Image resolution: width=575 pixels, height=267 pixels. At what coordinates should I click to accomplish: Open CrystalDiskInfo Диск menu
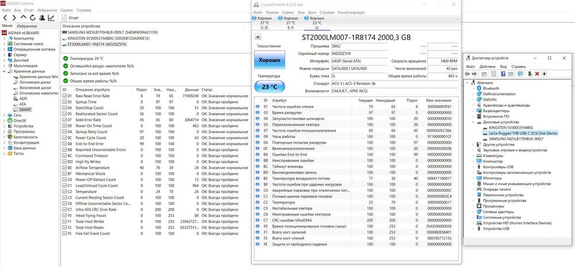point(312,12)
